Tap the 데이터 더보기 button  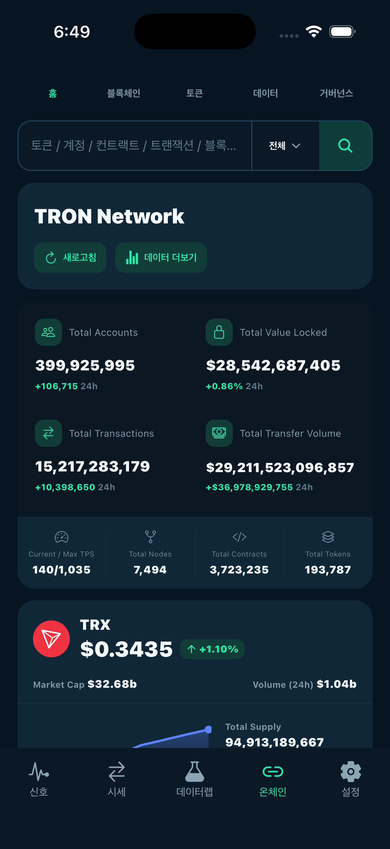tap(161, 257)
